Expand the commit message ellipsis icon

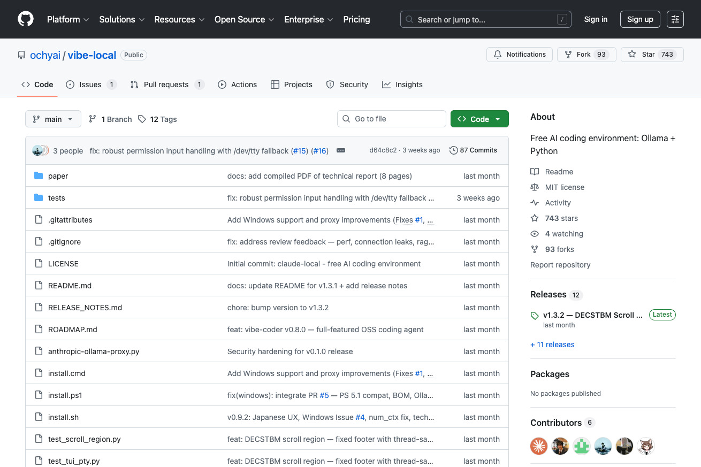click(340, 150)
